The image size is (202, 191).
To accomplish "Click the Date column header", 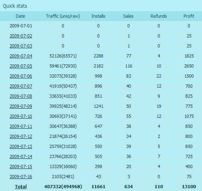I will pos(21,16).
